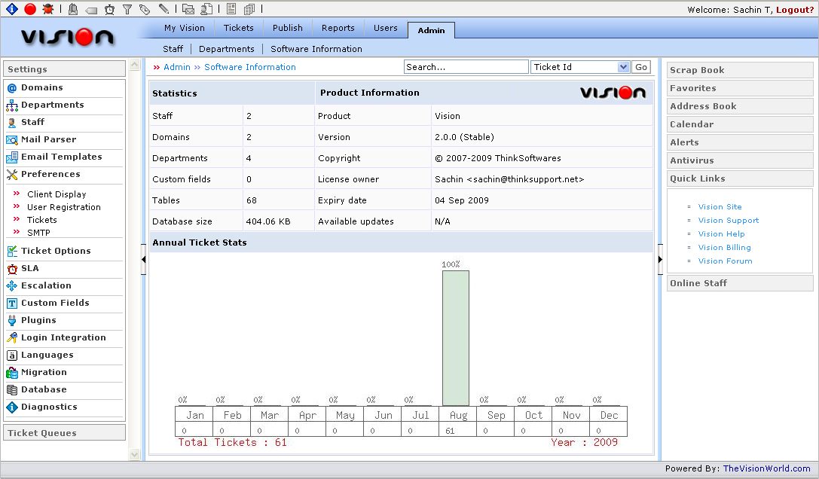Open the Plugins settings
The height and width of the screenshot is (479, 819).
38,320
